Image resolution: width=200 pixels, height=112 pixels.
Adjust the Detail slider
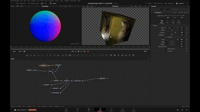[x=172, y=30]
